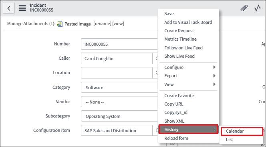Select Calendar from the History submenu

tap(242, 131)
